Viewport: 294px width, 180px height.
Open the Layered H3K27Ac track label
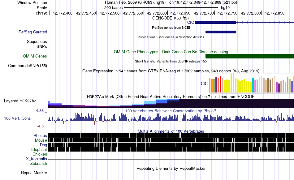point(20,101)
